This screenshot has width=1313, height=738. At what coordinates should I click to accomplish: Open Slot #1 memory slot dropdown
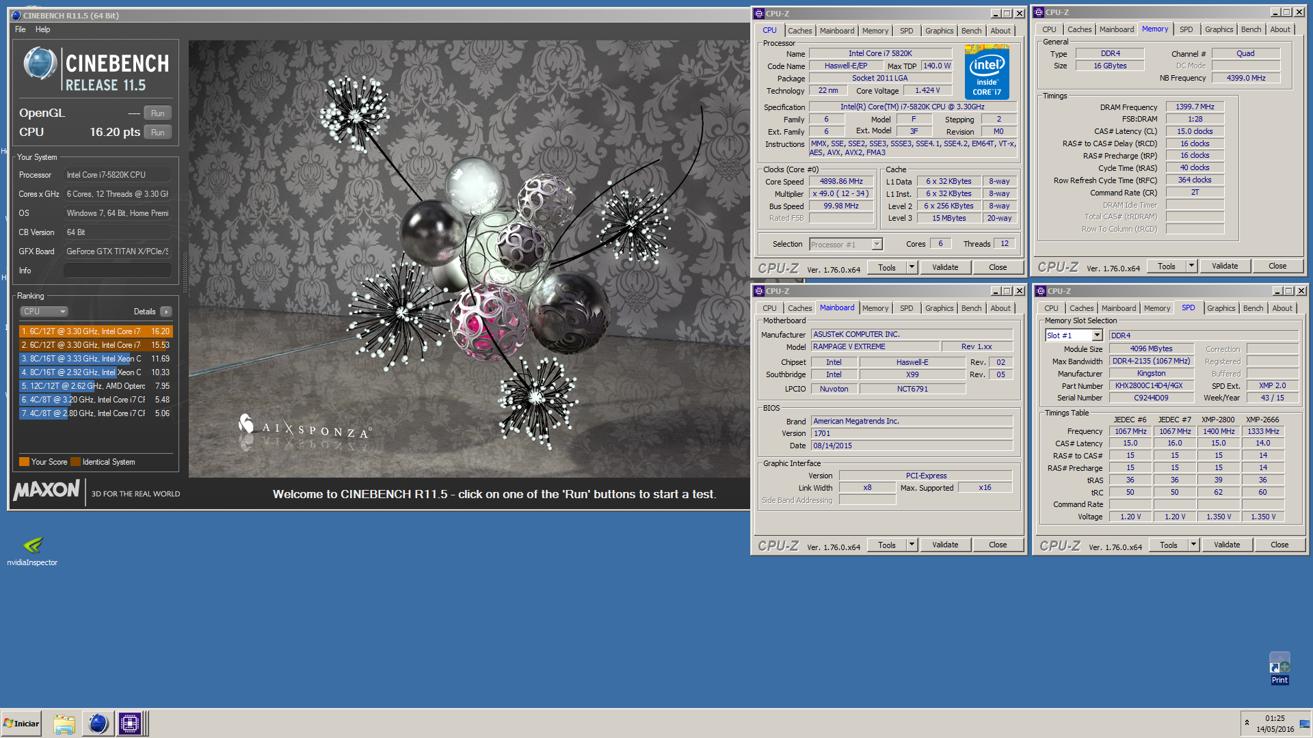(x=1074, y=336)
